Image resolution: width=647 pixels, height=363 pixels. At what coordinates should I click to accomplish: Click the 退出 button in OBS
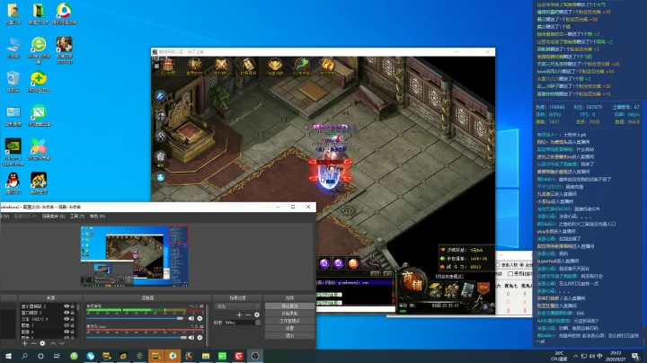coord(289,336)
